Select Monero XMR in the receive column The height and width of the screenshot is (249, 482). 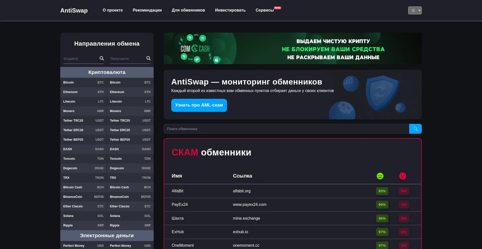coord(130,111)
